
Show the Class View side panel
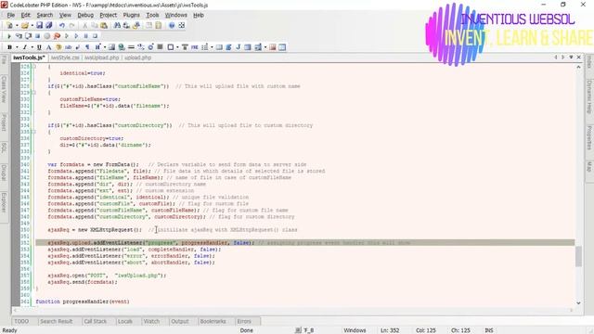[x=4, y=89]
